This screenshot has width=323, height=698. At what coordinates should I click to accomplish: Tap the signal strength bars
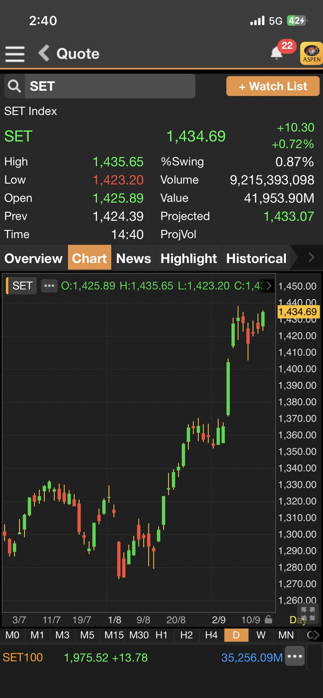pos(257,20)
